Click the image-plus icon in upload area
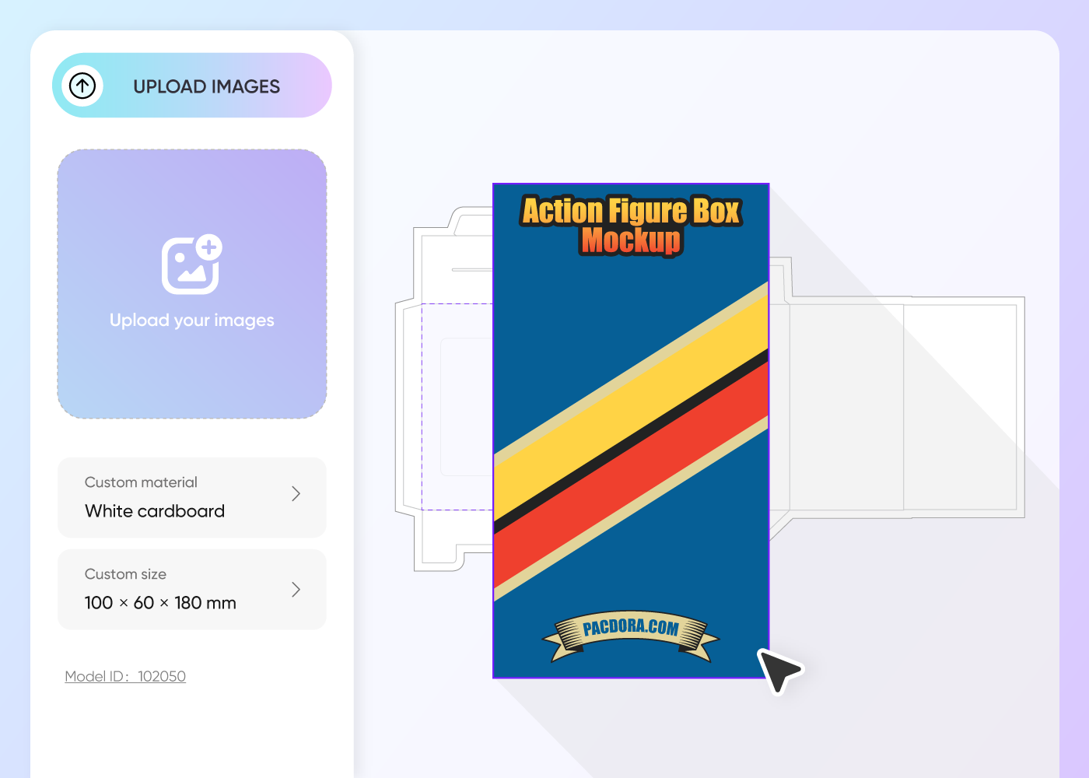Viewport: 1089px width, 778px height. coord(191,267)
